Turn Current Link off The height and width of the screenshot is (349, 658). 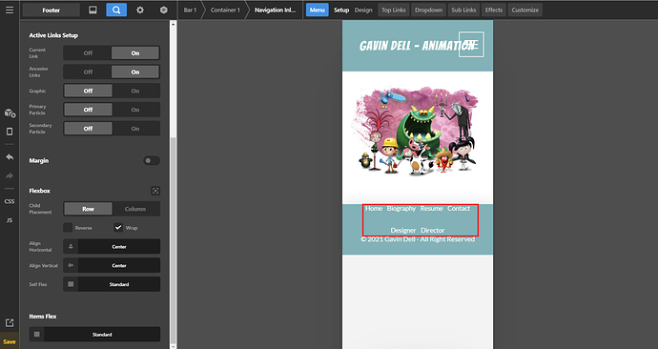click(x=88, y=53)
